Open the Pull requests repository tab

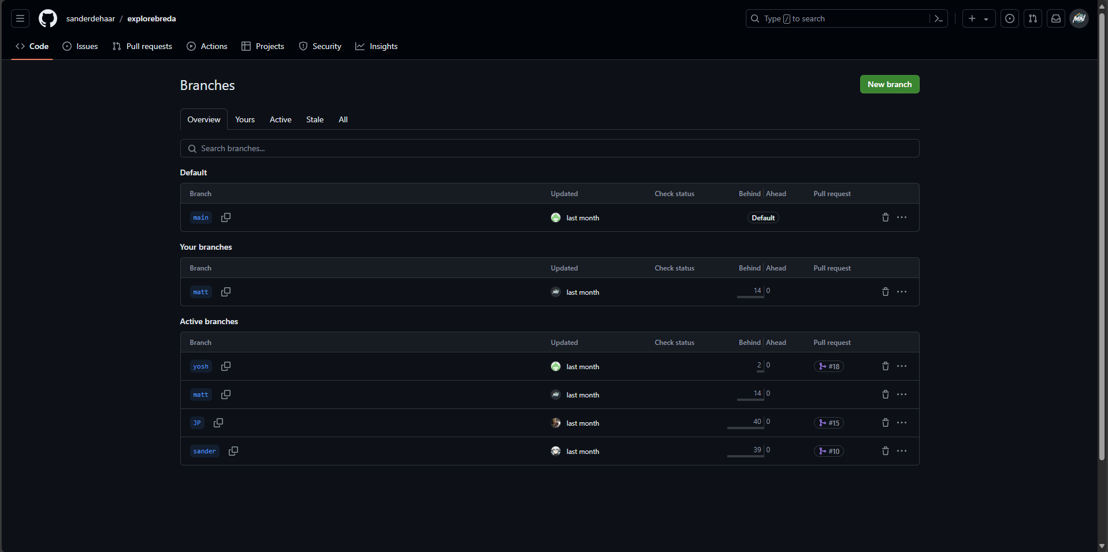pyautogui.click(x=143, y=46)
